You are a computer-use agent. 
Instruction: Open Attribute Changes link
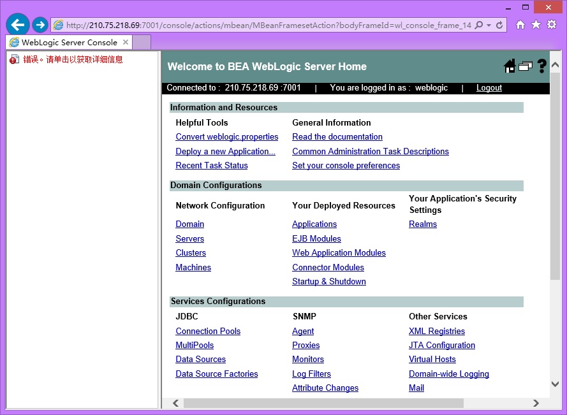325,388
